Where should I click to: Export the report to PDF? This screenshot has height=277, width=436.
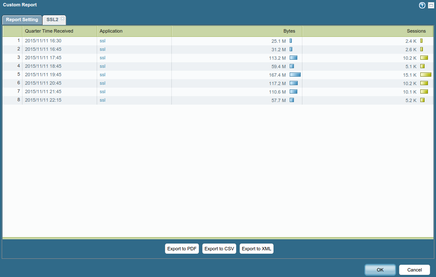point(182,249)
